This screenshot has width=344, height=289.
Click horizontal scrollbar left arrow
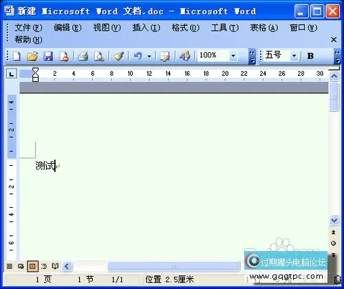click(x=67, y=266)
